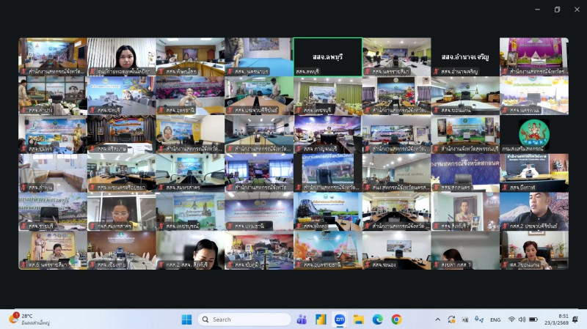Open the notification bell beside the clock
Image resolution: width=587 pixels, height=329 pixels.
(575, 319)
